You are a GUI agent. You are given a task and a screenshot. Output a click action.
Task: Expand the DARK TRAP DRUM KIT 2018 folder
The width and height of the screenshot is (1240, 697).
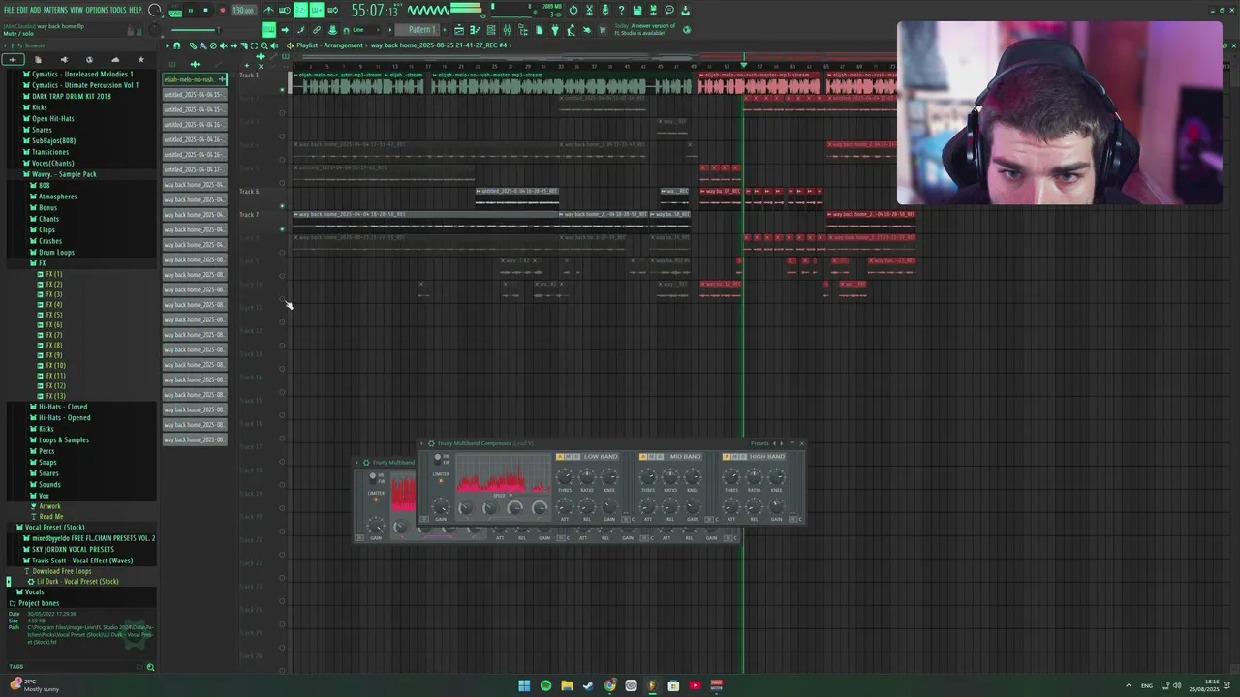point(71,96)
